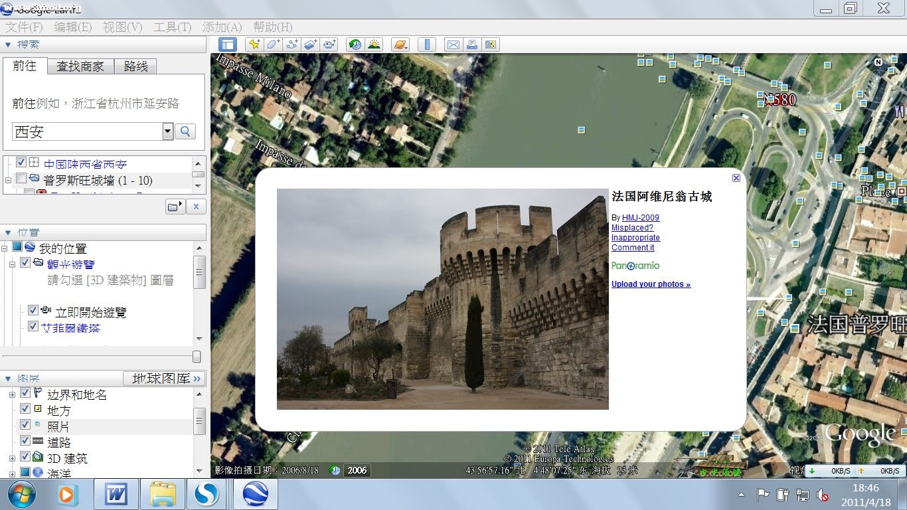Check the 普罗斯旺城墙 search result checkbox

tap(21, 179)
